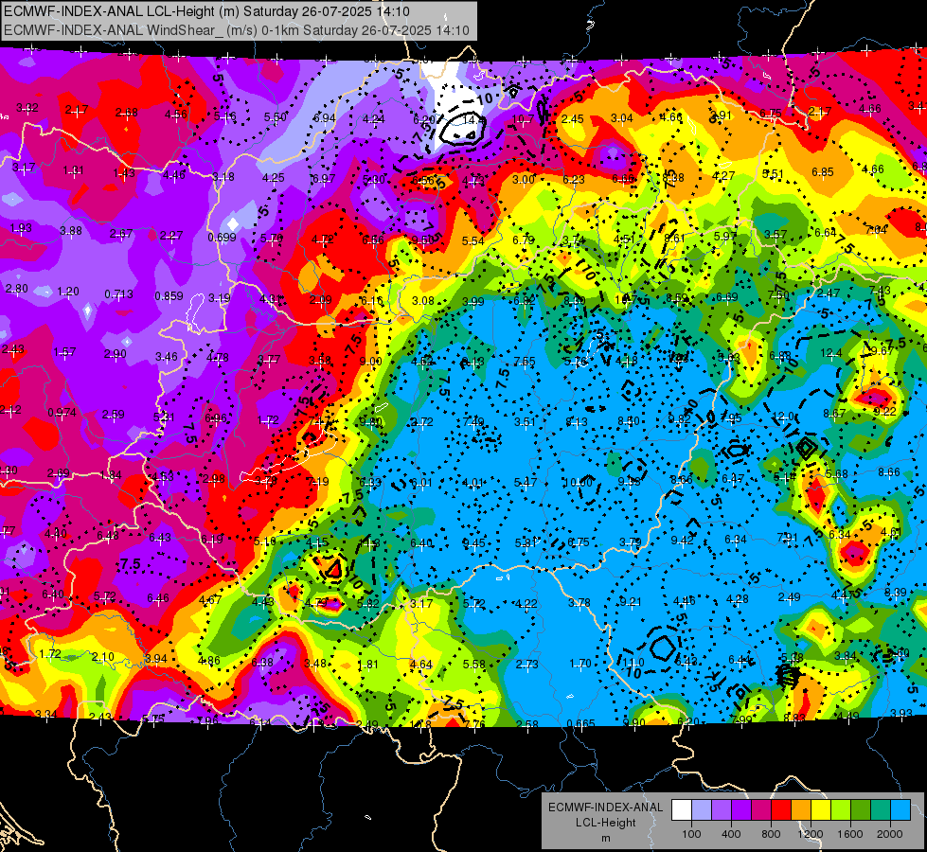The width and height of the screenshot is (927, 852).
Task: Click the 9.90 value at map bottom
Action: [x=634, y=722]
